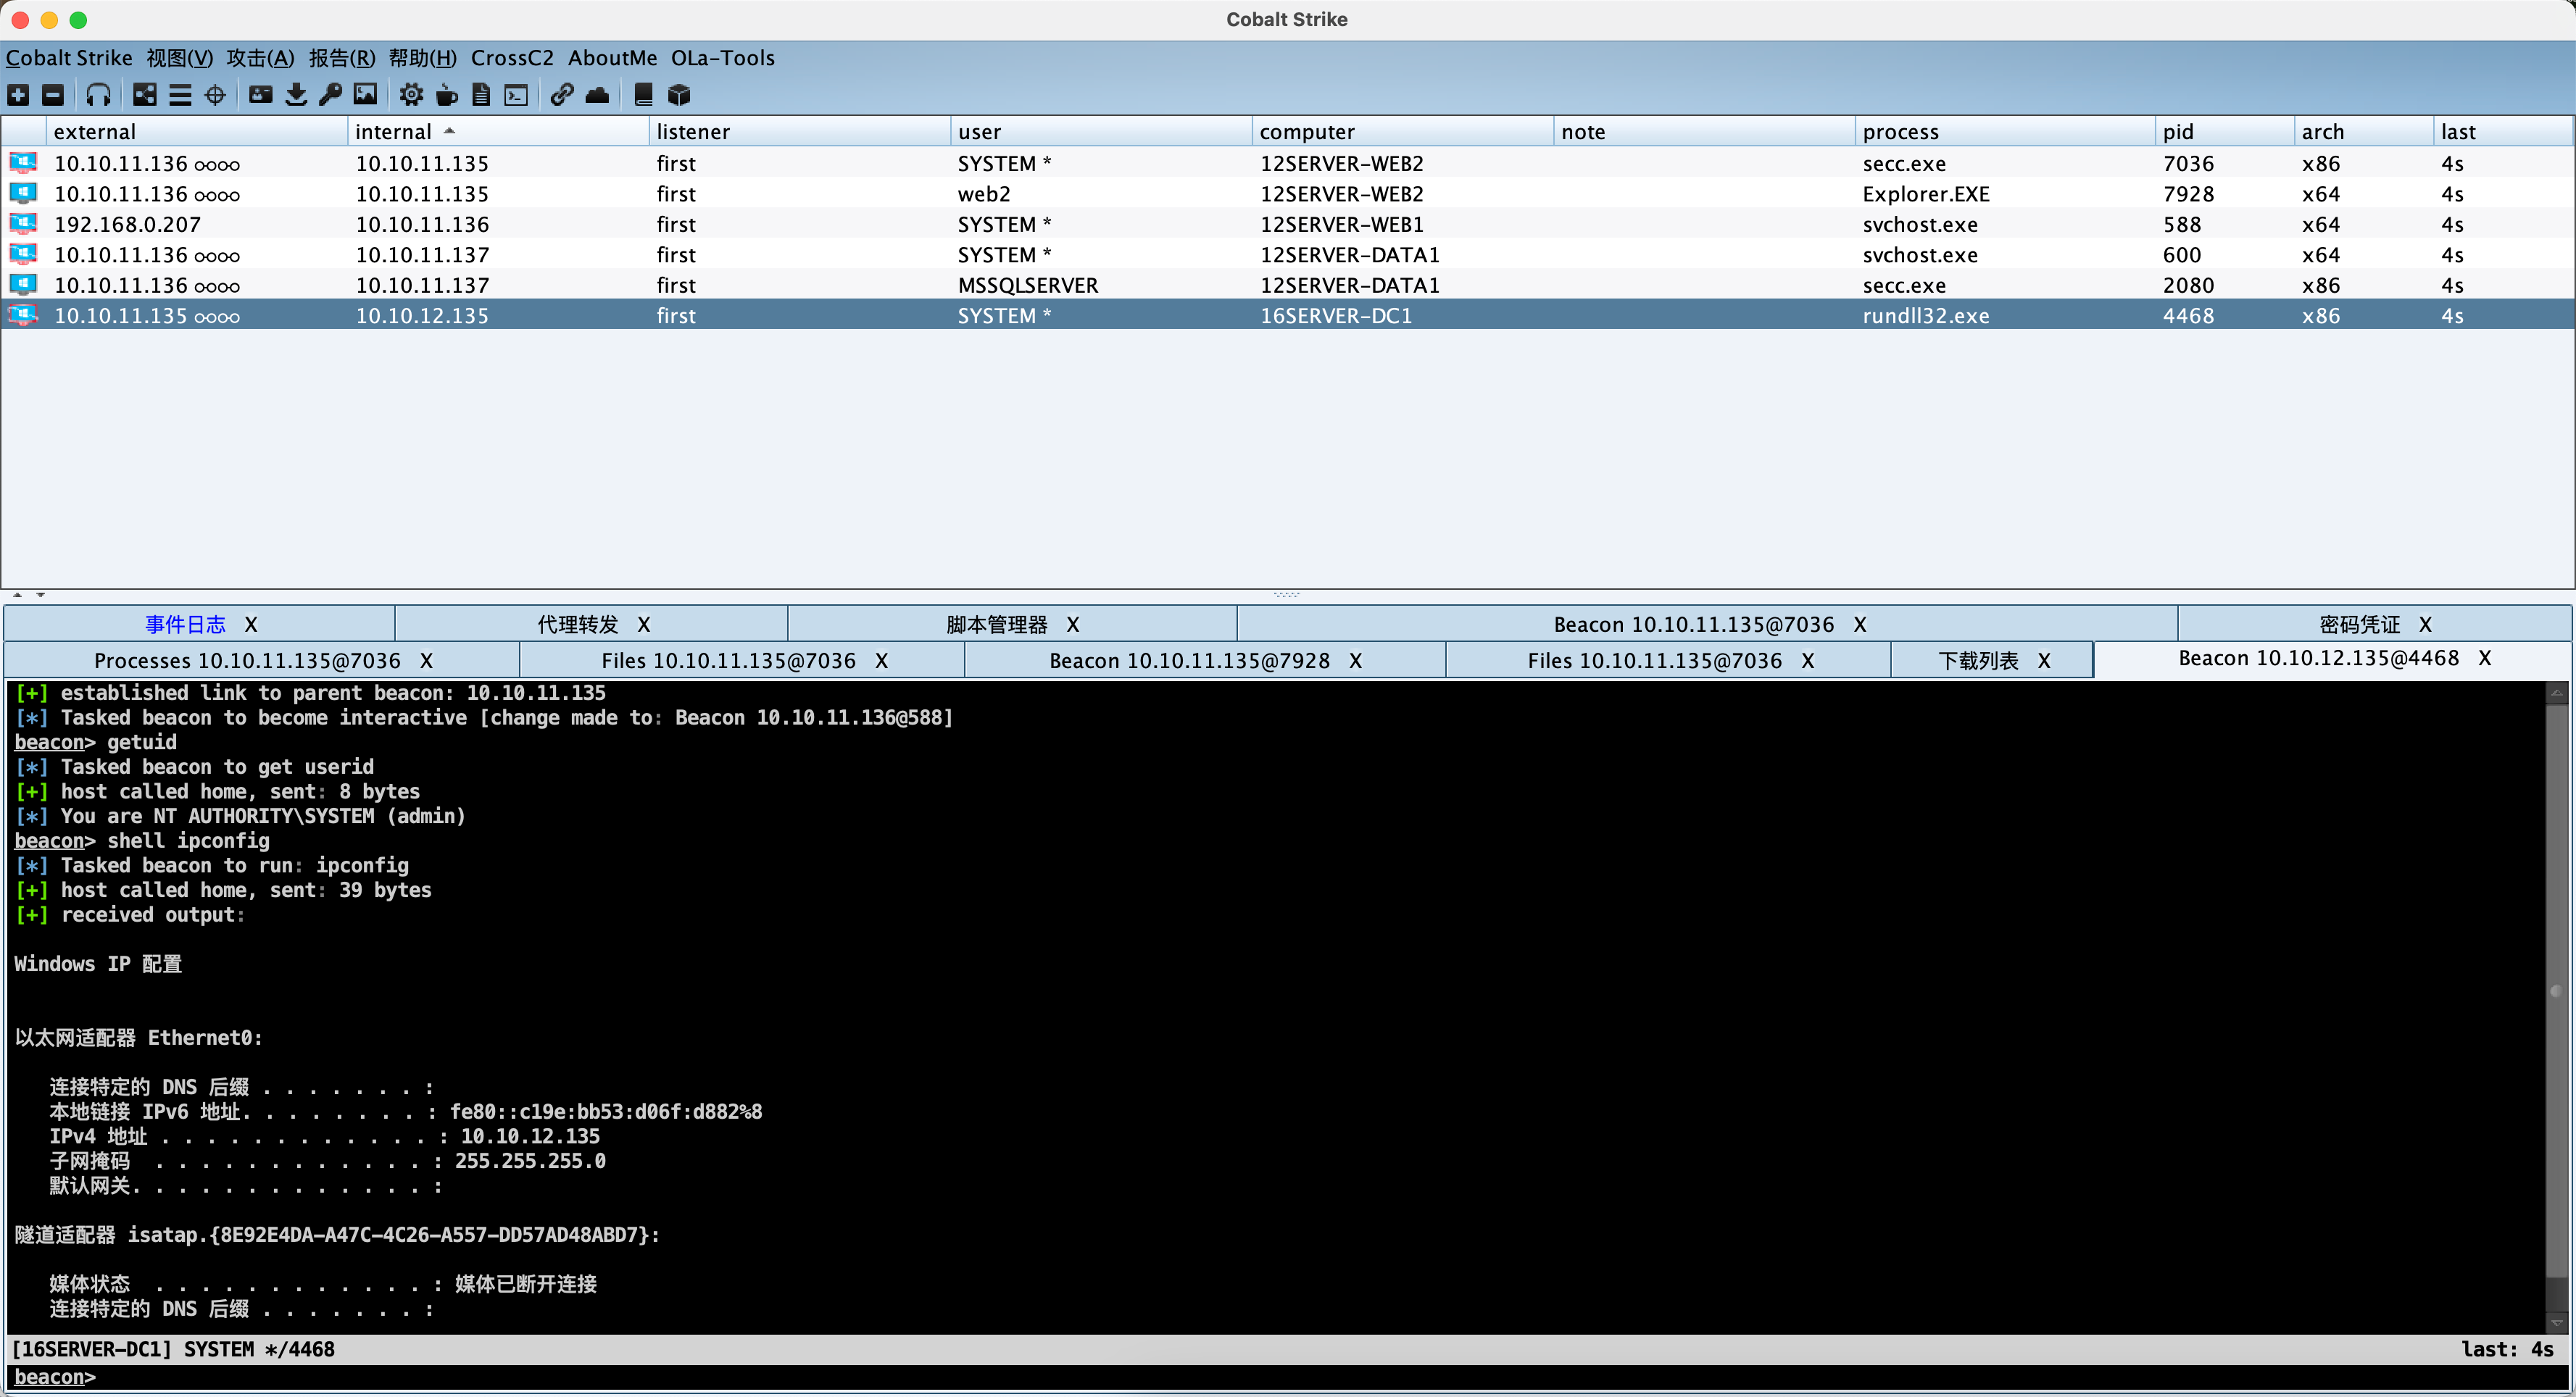Open the 攻击(A) menu

pos(260,58)
